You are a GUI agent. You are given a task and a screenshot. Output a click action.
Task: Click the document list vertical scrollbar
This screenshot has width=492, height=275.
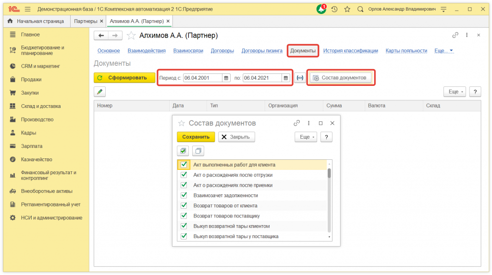pyautogui.click(x=329, y=173)
